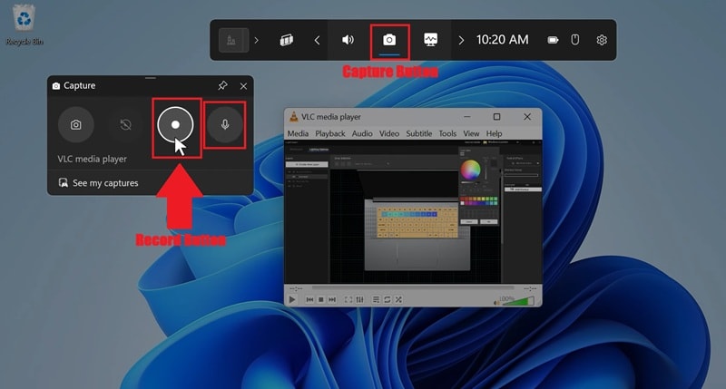Stop playback in VLC
The width and height of the screenshot is (726, 389).
[321, 300]
